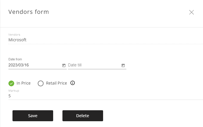Open the Date till calendar picker icon
This screenshot has width=203, height=127.
click(123, 65)
